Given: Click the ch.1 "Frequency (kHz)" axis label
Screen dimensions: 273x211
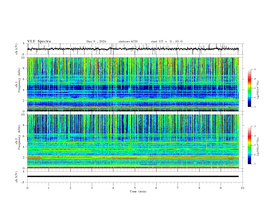Looking at the screenshot, I should pyautogui.click(x=19, y=80).
